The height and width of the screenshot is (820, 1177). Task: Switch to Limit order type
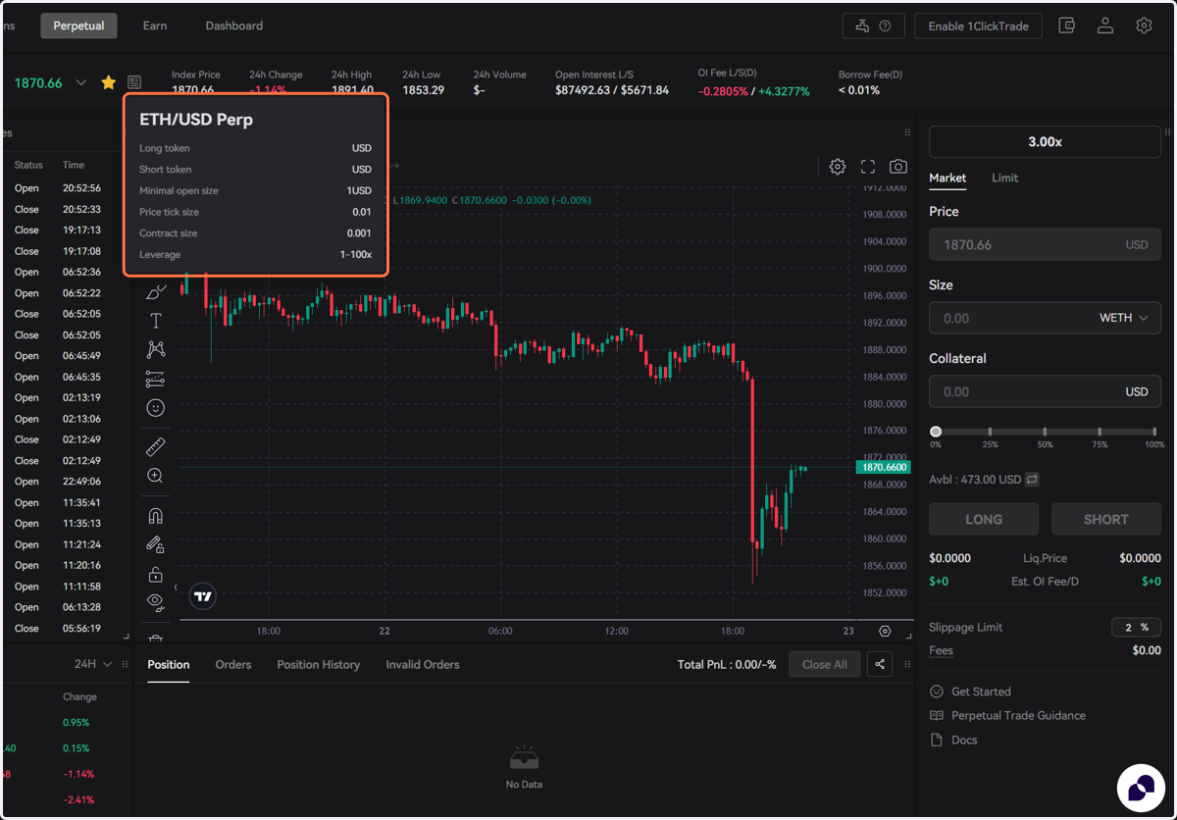[1004, 178]
